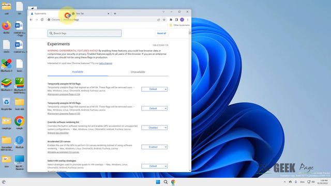Open the Other bookmarks folder
The height and width of the screenshot is (186, 331).
pyautogui.click(x=179, y=25)
